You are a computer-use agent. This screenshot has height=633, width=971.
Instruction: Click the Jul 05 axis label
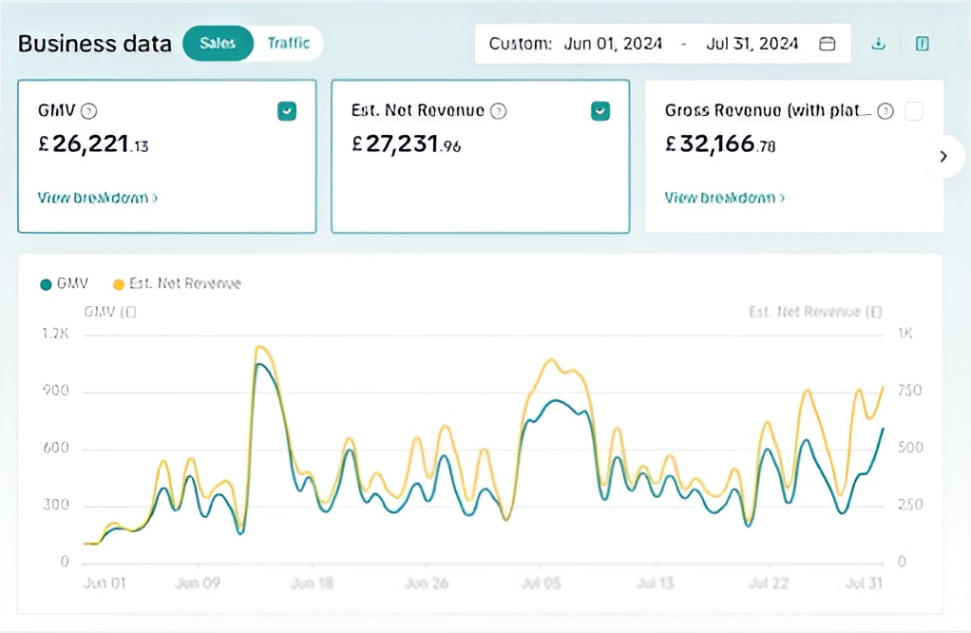(542, 583)
